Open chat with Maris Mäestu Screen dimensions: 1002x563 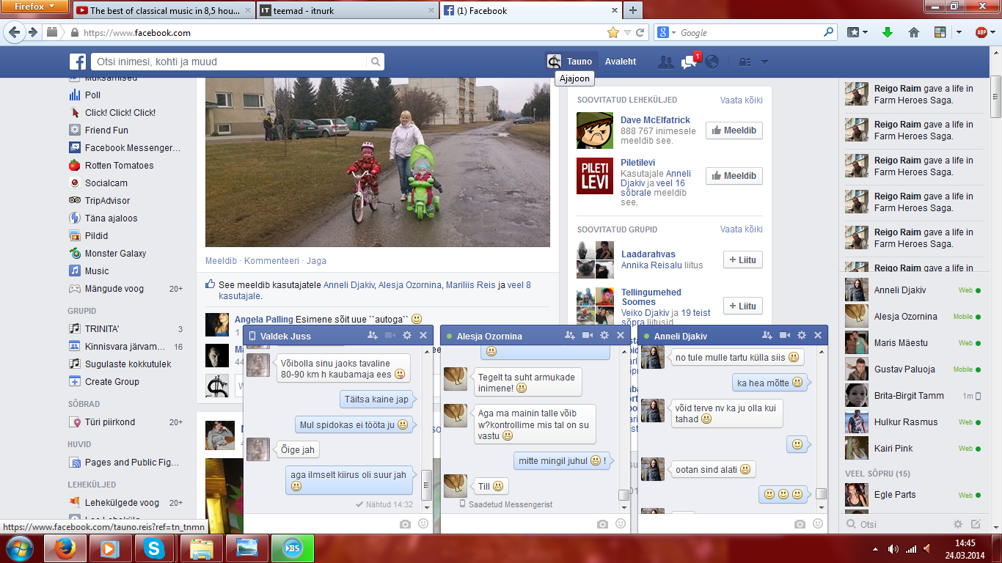tap(913, 343)
